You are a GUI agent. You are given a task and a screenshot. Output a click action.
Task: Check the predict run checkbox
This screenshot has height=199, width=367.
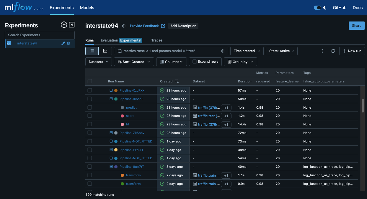click(90, 107)
